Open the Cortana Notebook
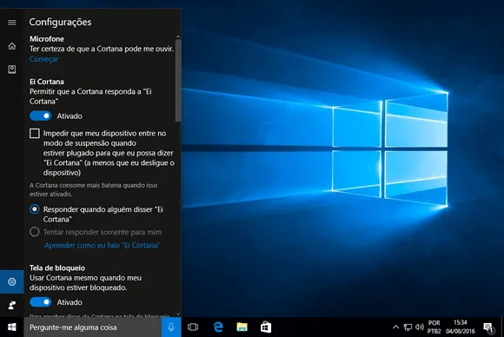Image resolution: width=504 pixels, height=337 pixels. pos(12,69)
